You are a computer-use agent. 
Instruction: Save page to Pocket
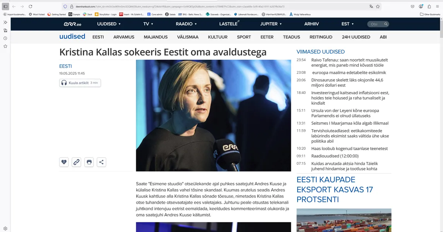(x=413, y=6)
